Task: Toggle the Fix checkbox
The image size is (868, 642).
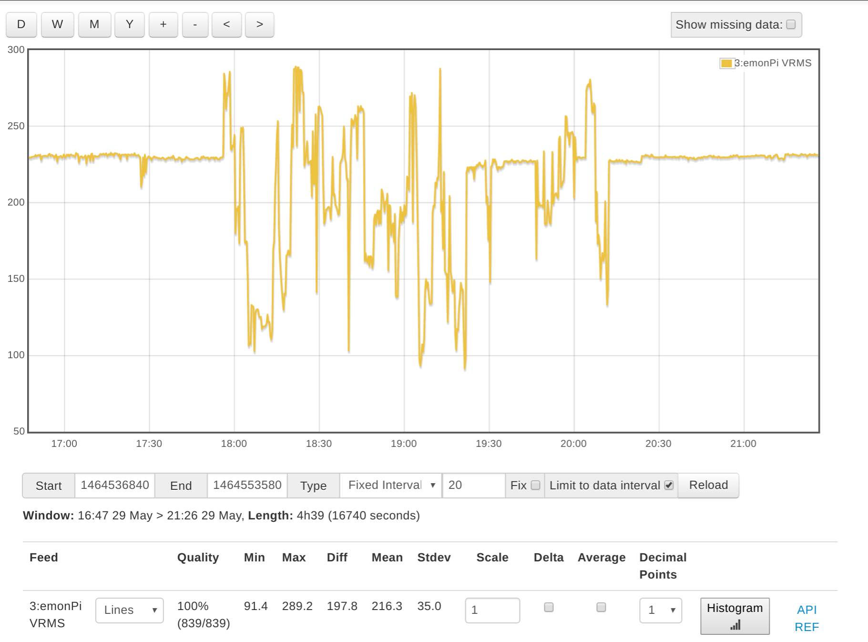Action: click(536, 485)
